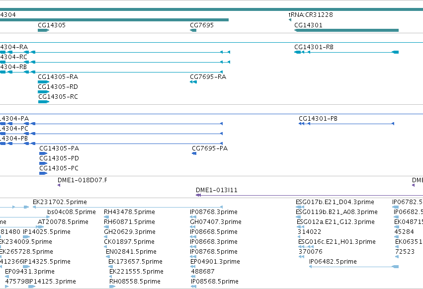Click EST label RH08558.5prime

click(x=135, y=282)
